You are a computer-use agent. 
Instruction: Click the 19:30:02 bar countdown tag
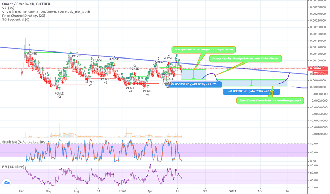tap(319, 73)
